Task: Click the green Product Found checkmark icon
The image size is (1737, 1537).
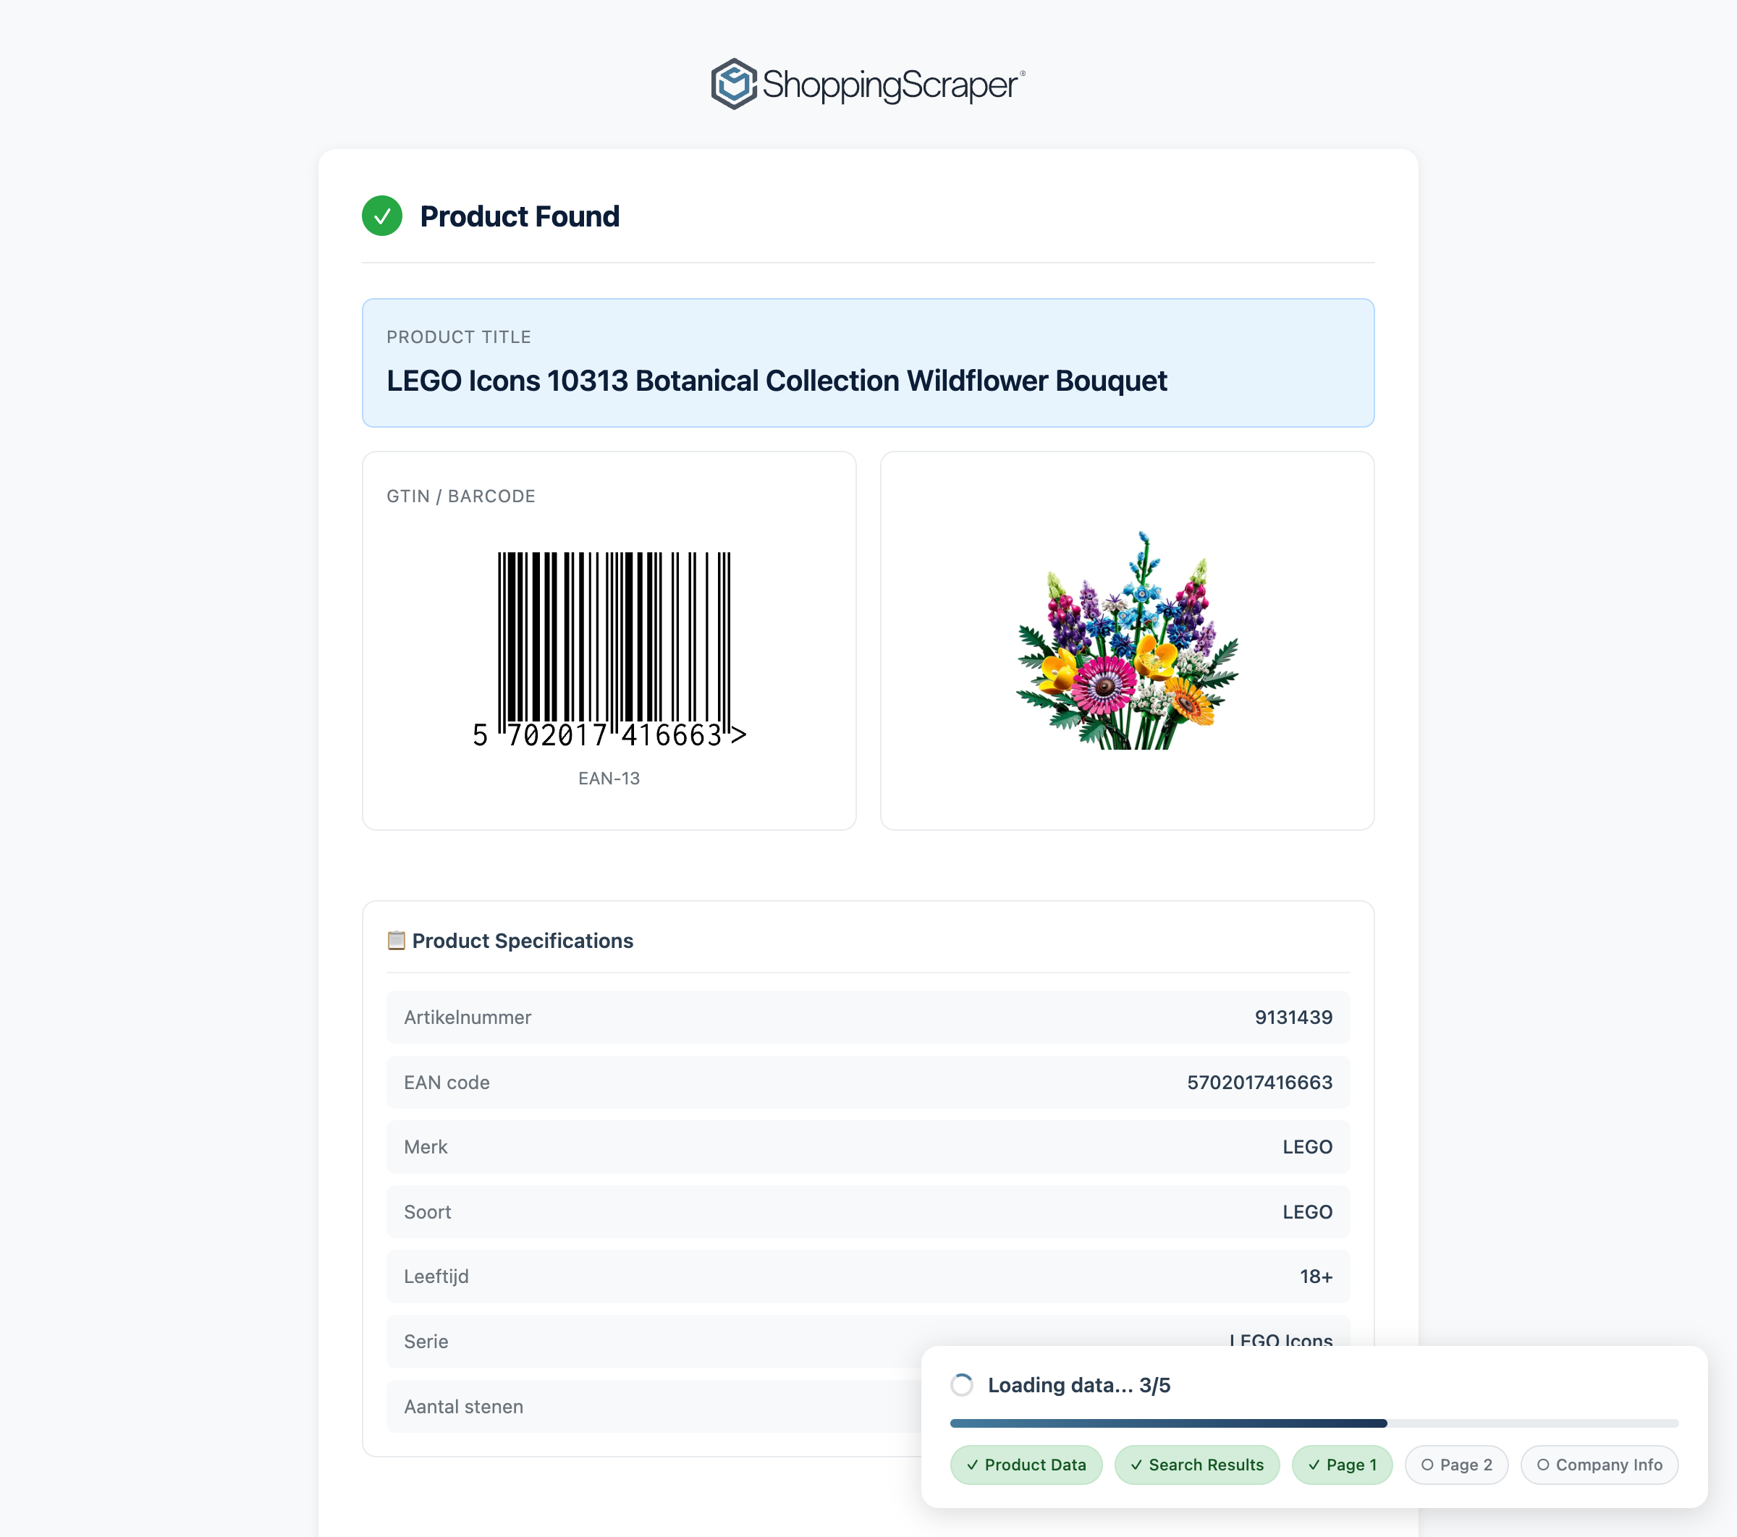Action: point(382,216)
